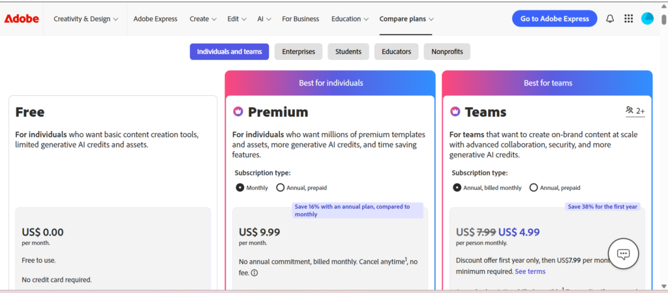The image size is (668, 293).
Task: Click 'Free to use.' text
Action: 38,260
